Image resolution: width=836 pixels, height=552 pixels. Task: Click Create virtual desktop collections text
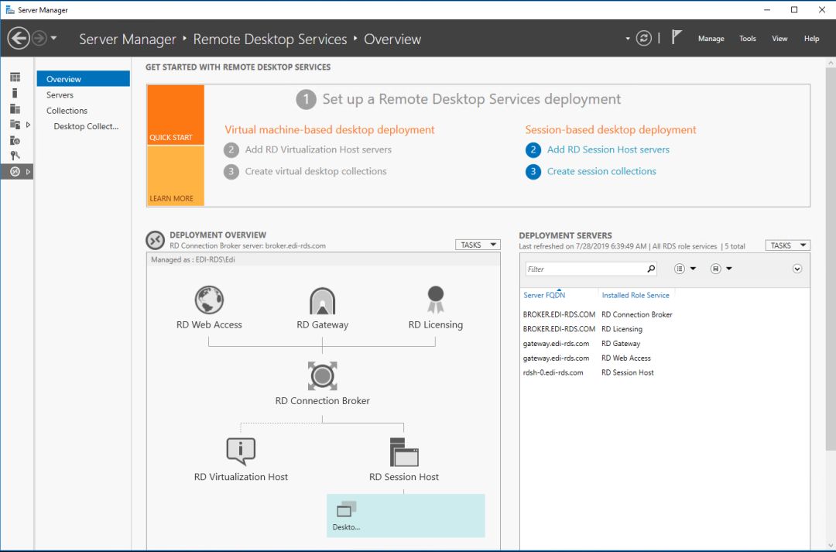pos(316,171)
